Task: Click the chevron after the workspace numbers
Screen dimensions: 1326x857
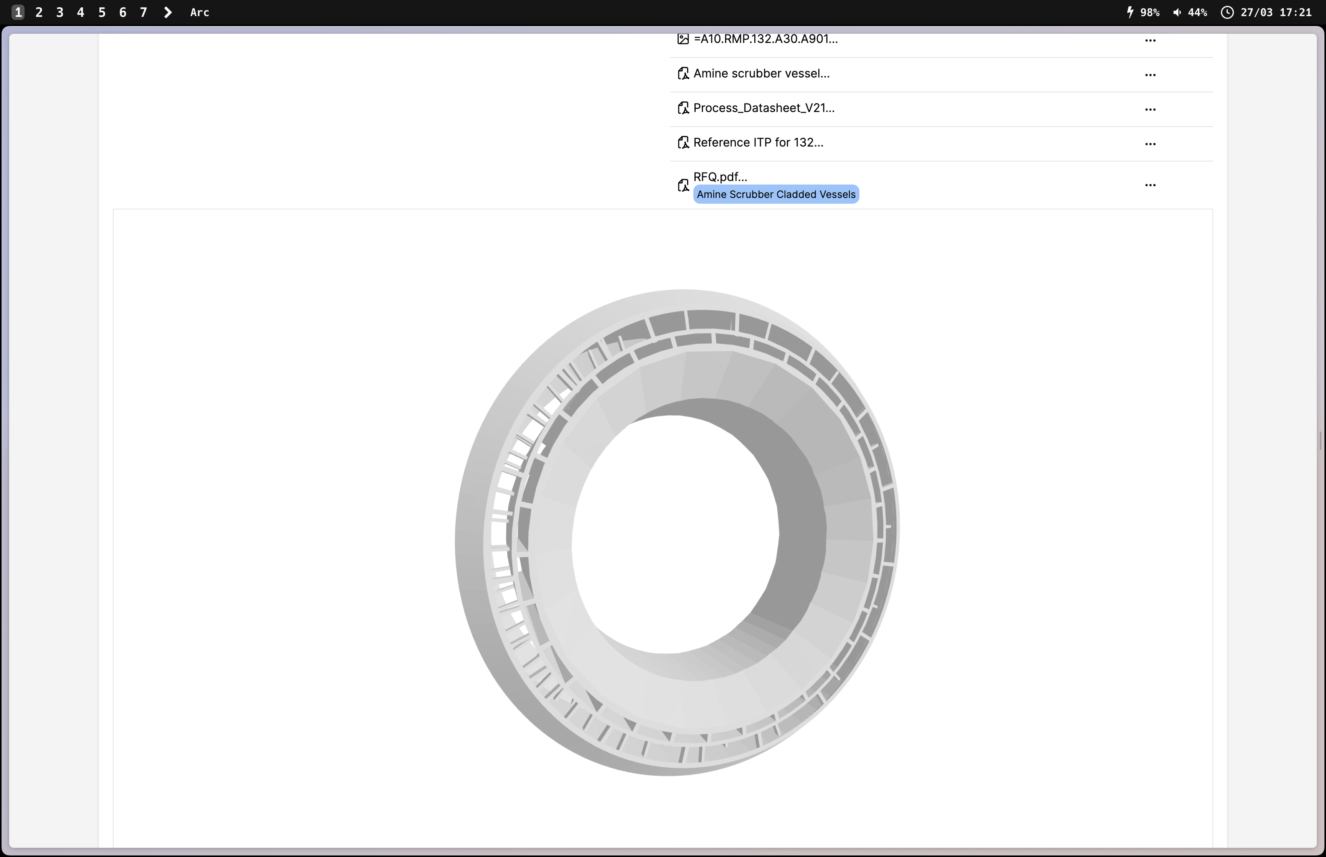Action: pyautogui.click(x=168, y=12)
